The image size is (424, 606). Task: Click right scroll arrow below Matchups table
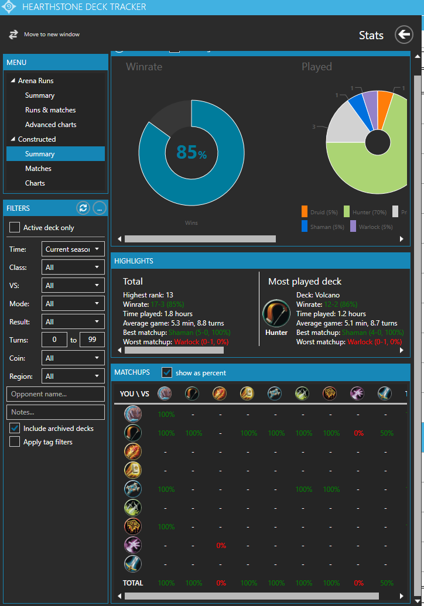click(x=402, y=596)
